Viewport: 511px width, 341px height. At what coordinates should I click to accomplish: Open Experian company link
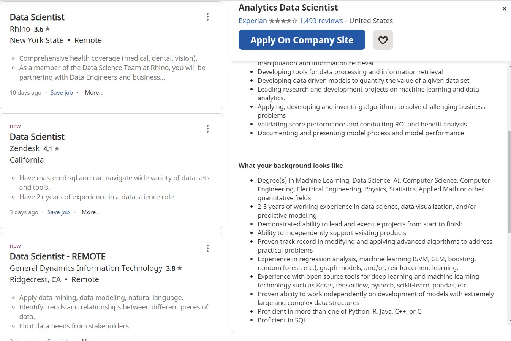click(x=253, y=21)
